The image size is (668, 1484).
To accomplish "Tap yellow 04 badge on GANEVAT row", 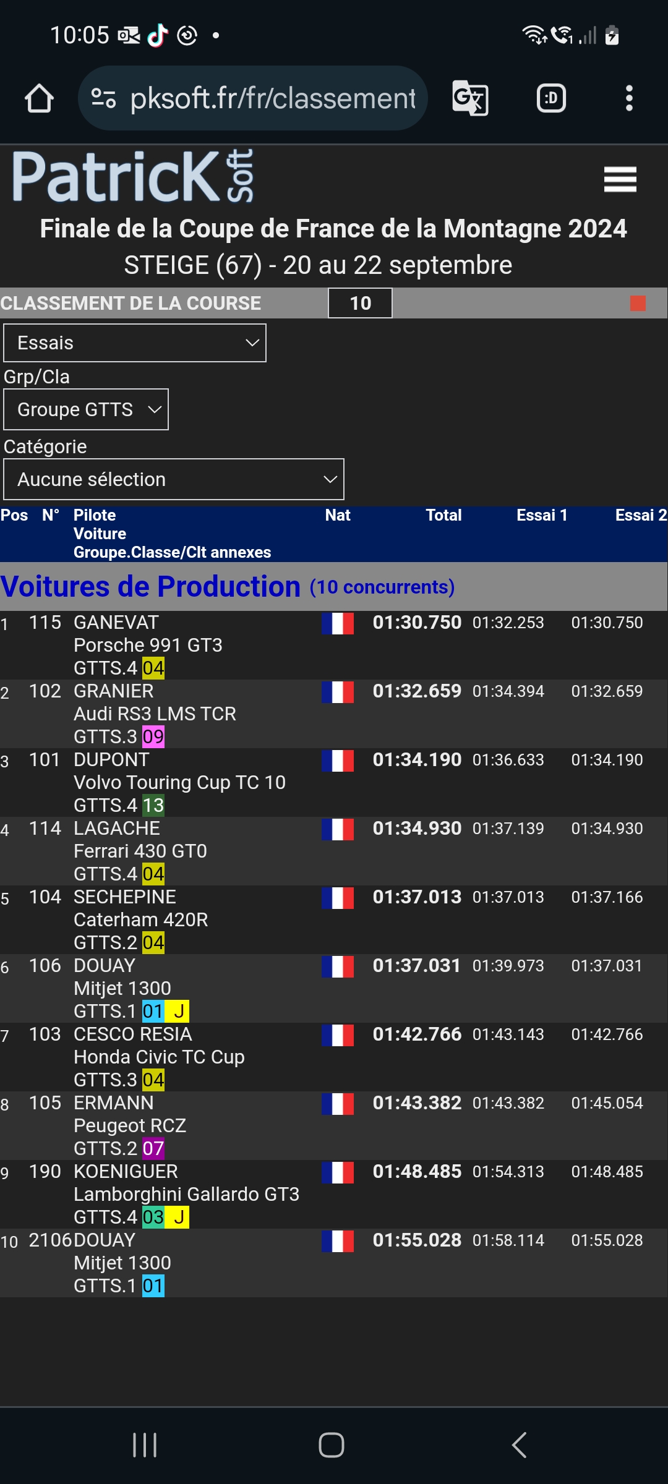I will click(153, 668).
